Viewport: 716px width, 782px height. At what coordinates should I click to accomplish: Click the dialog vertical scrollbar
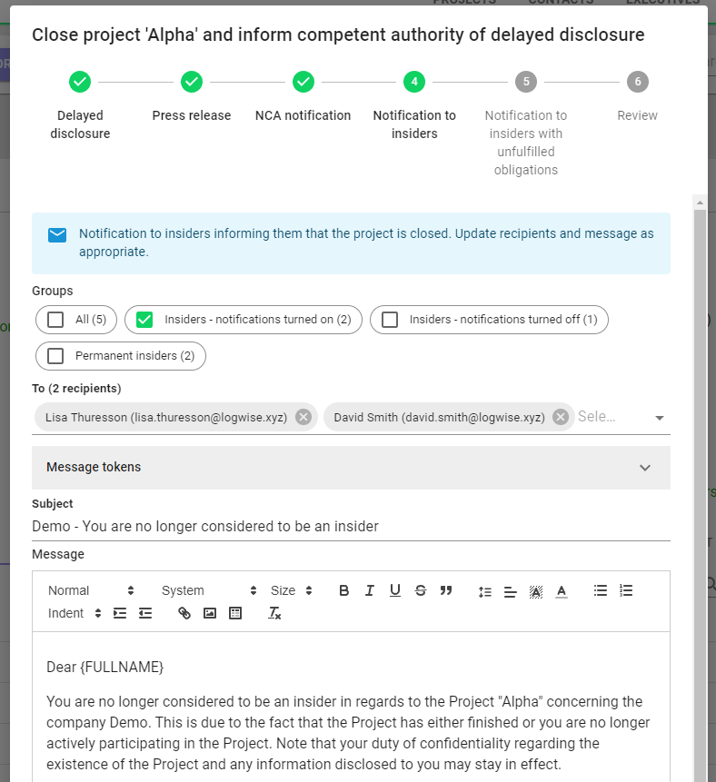700,494
